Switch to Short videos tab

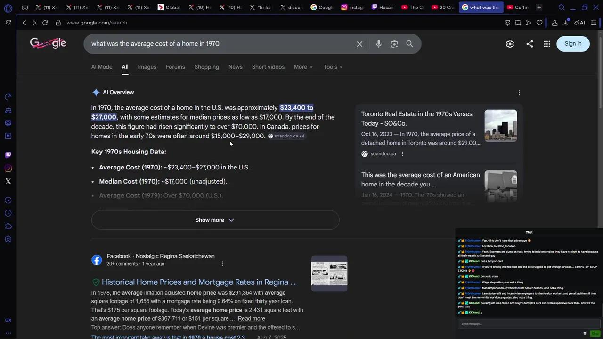tap(268, 67)
